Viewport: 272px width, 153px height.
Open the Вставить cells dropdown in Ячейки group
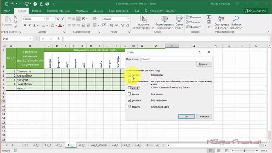click(x=203, y=17)
